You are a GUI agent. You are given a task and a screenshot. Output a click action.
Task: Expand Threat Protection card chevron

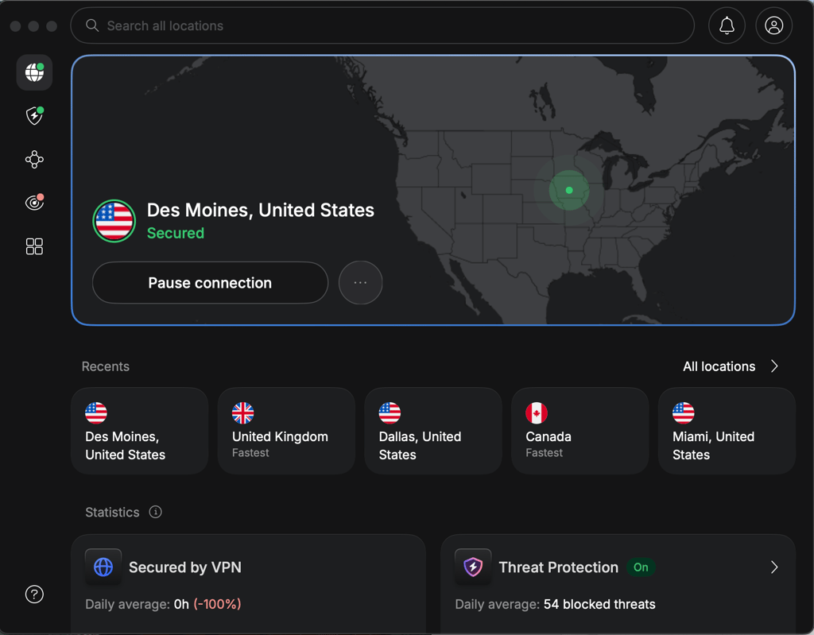[774, 567]
